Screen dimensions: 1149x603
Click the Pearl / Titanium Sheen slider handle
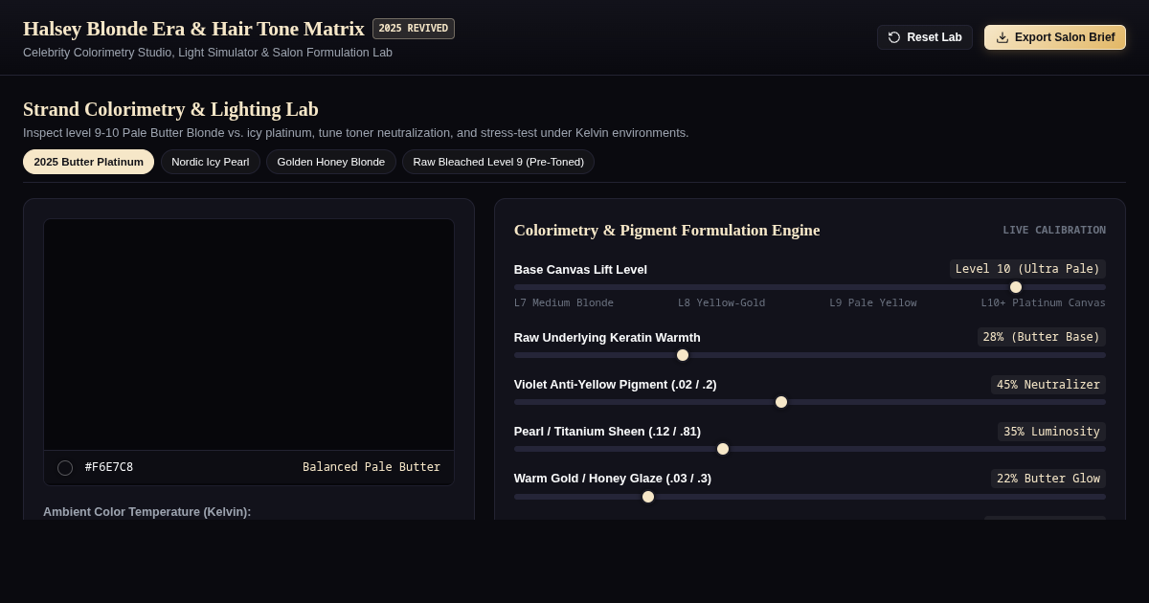click(723, 449)
